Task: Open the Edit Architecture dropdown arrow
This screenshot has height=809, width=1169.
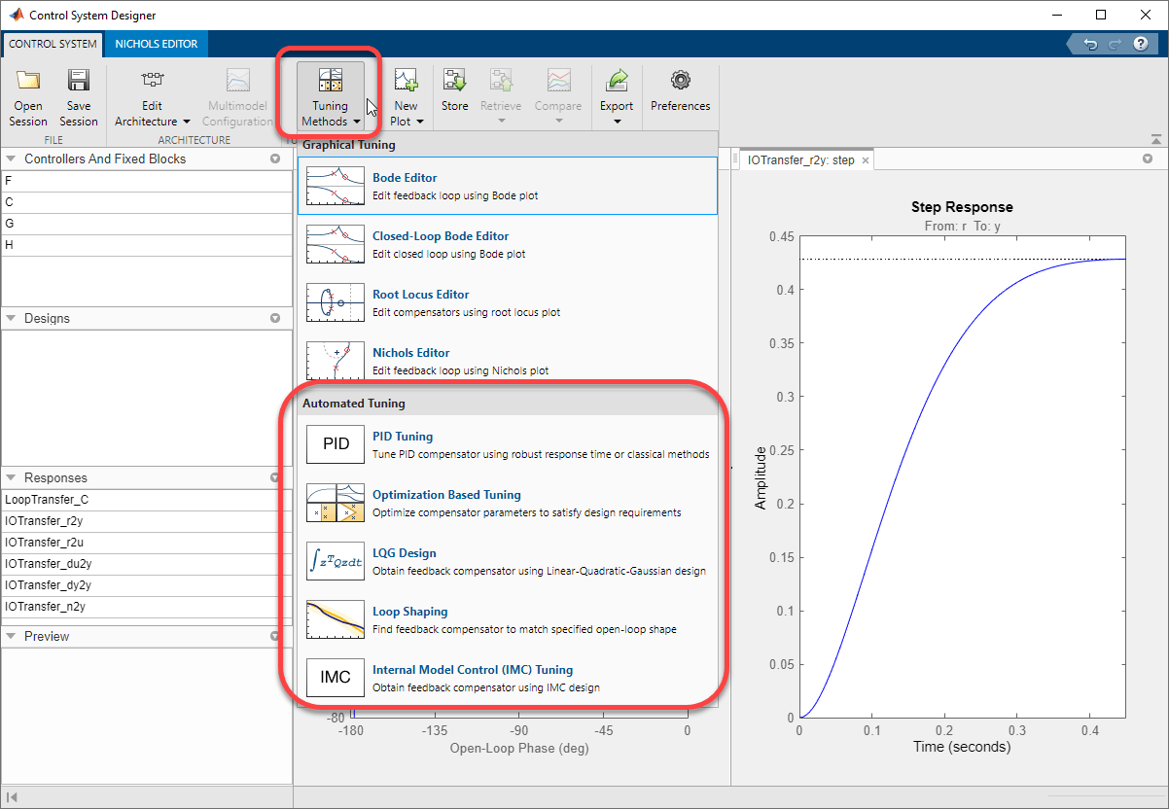Action: click(x=187, y=123)
